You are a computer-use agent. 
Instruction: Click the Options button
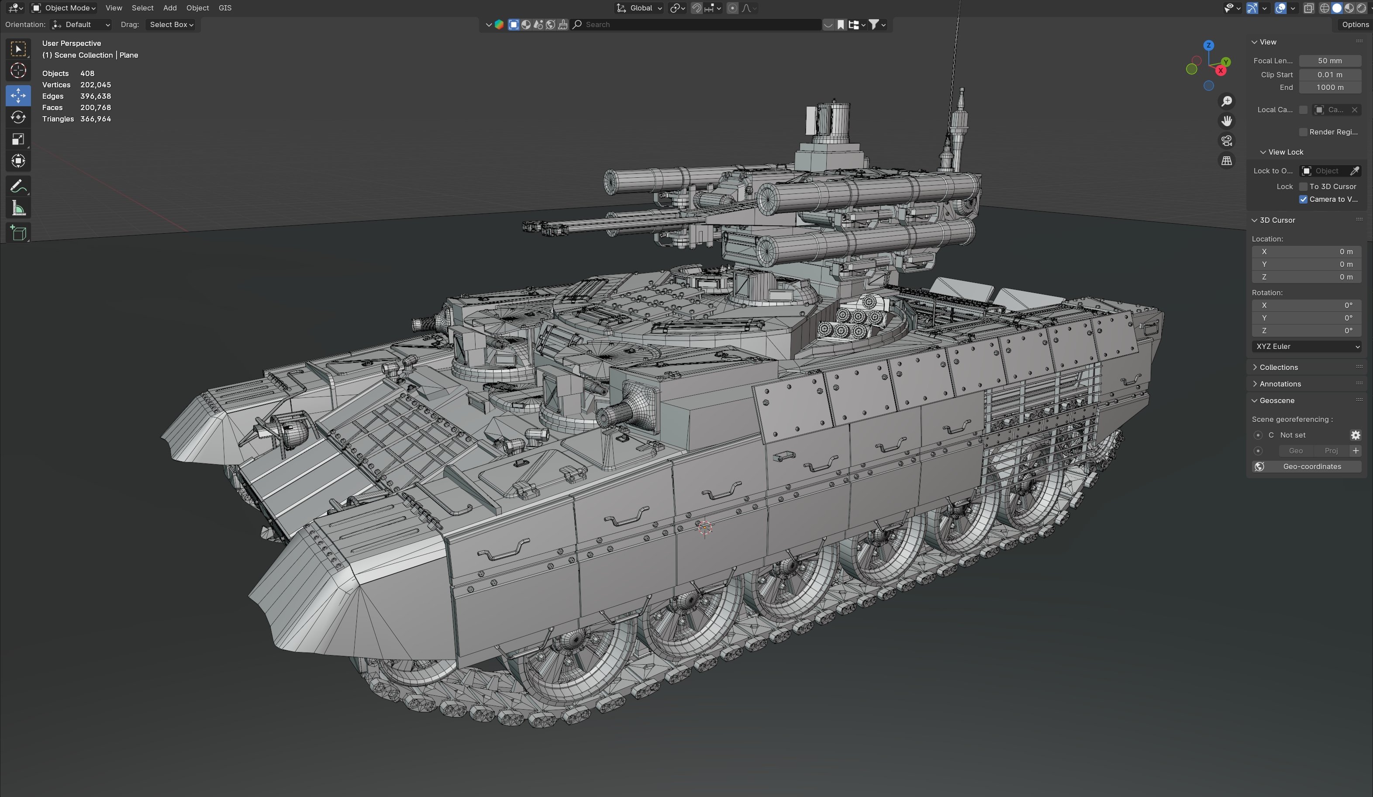1355,24
